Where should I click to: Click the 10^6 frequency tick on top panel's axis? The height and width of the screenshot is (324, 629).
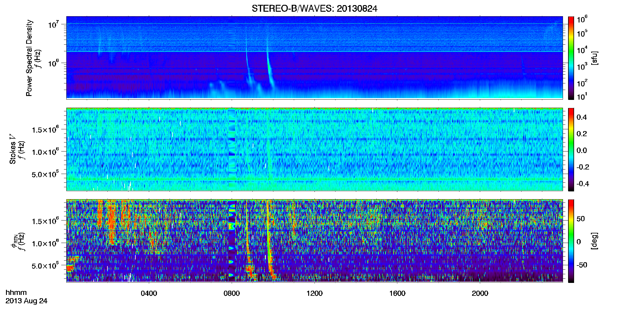[x=53, y=63]
